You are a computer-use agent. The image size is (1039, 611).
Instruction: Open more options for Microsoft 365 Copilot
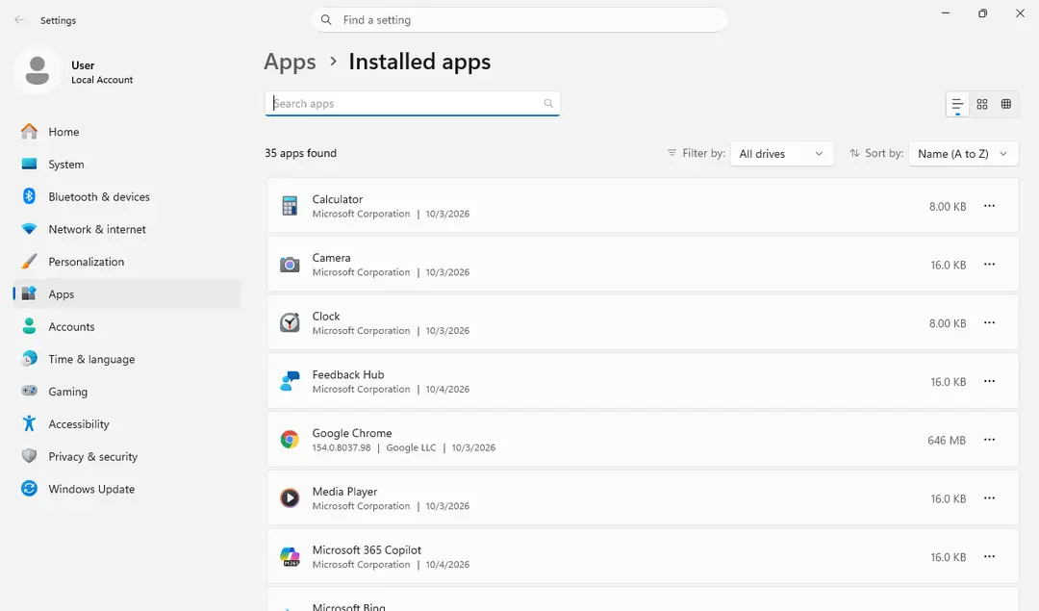(989, 557)
